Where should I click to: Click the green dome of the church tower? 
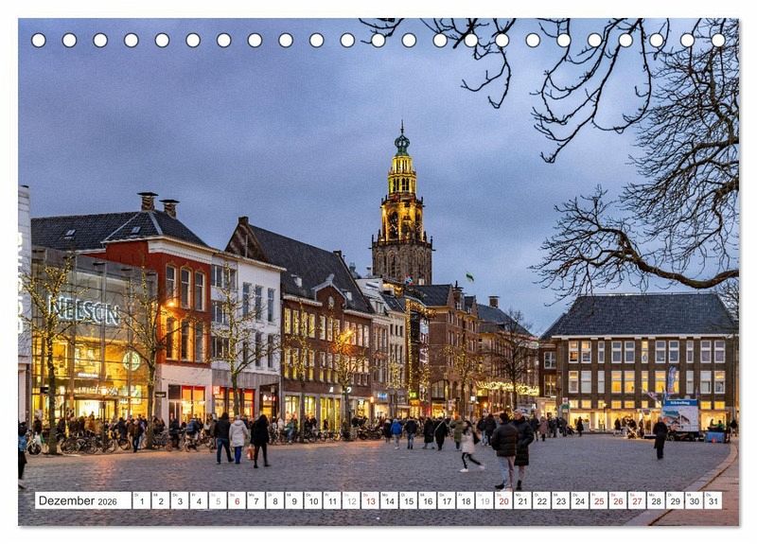click(402, 145)
